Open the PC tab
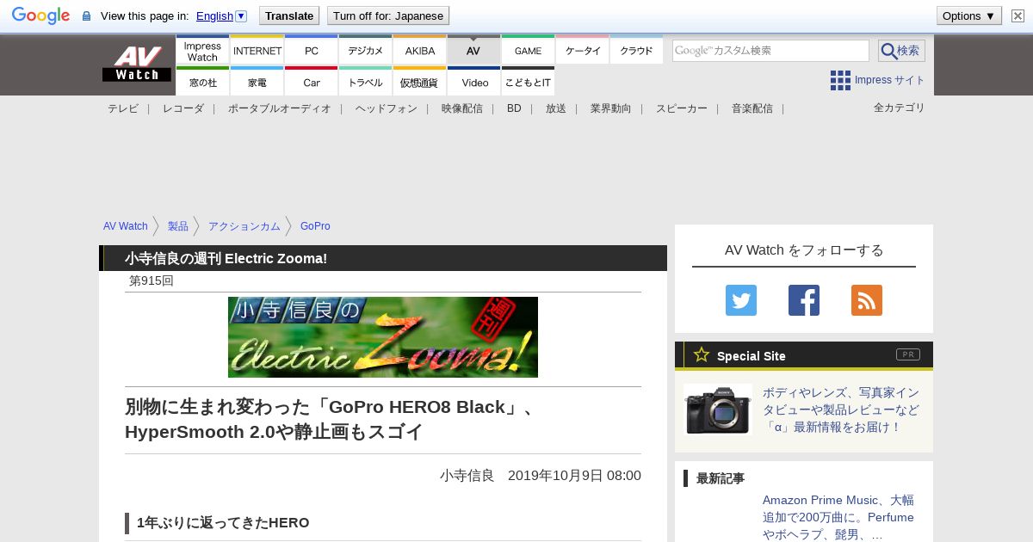 point(311,51)
